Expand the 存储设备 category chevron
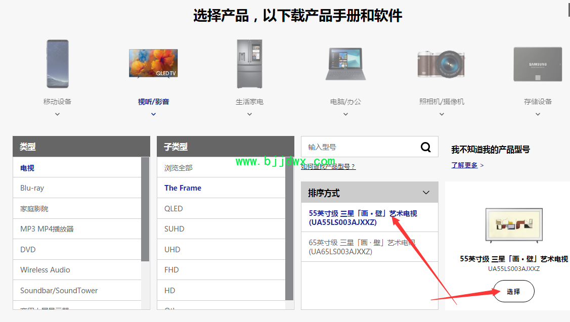Image resolution: width=570 pixels, height=322 pixels. (x=538, y=114)
